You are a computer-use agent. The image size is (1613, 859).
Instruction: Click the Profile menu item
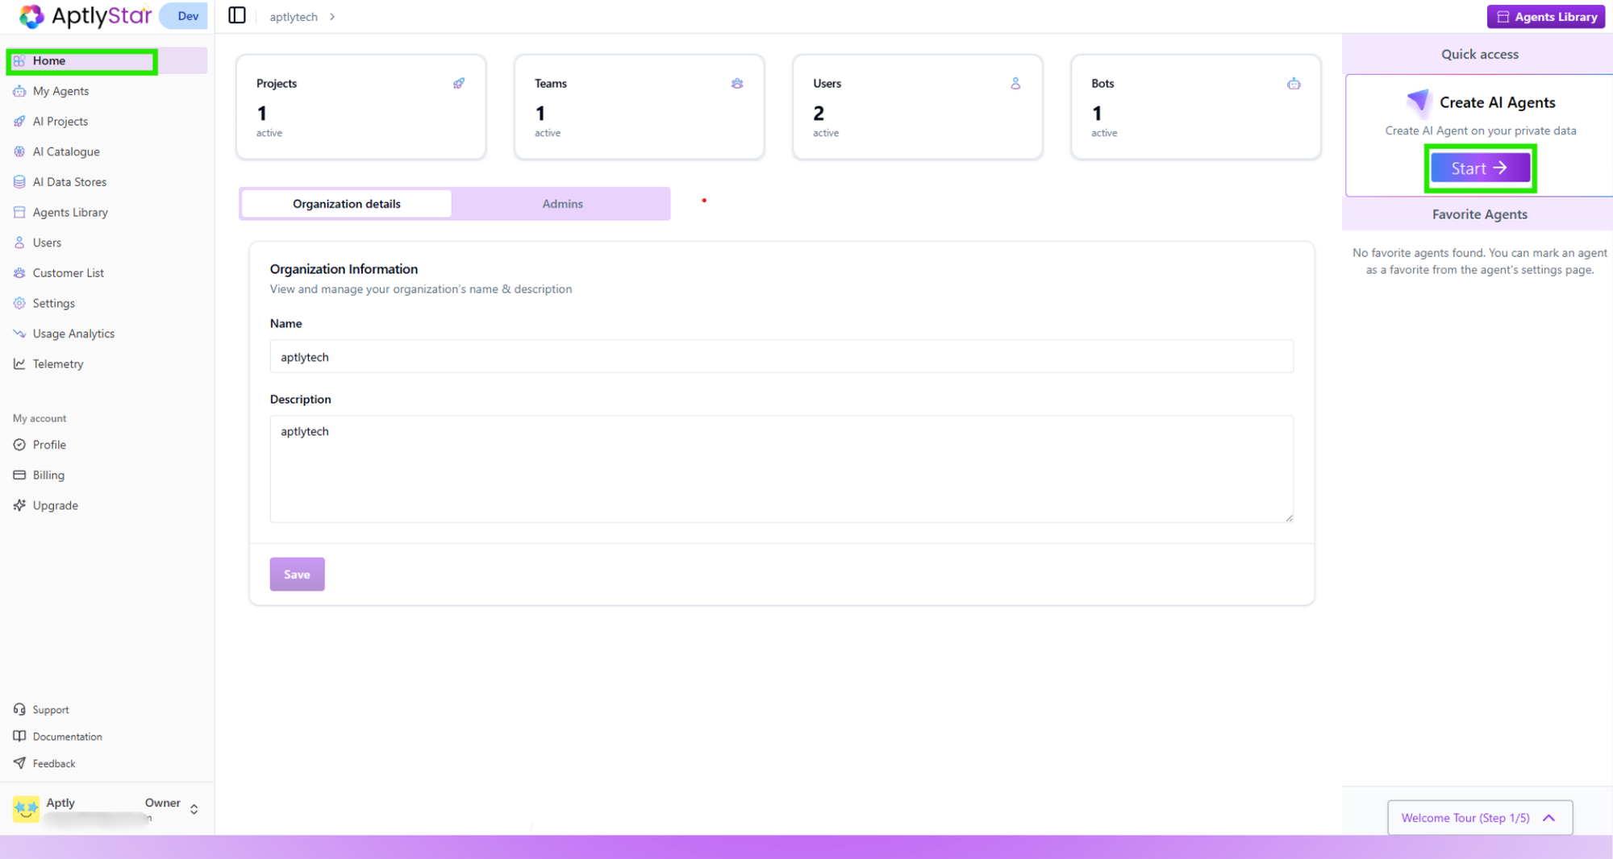tap(49, 445)
